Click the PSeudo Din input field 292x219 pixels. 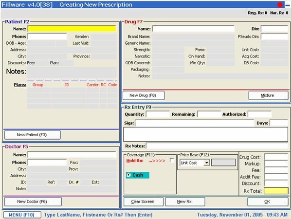point(274,36)
